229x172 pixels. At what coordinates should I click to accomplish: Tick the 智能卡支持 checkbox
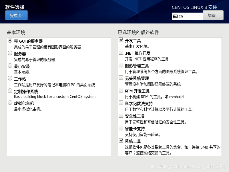tap(121, 128)
